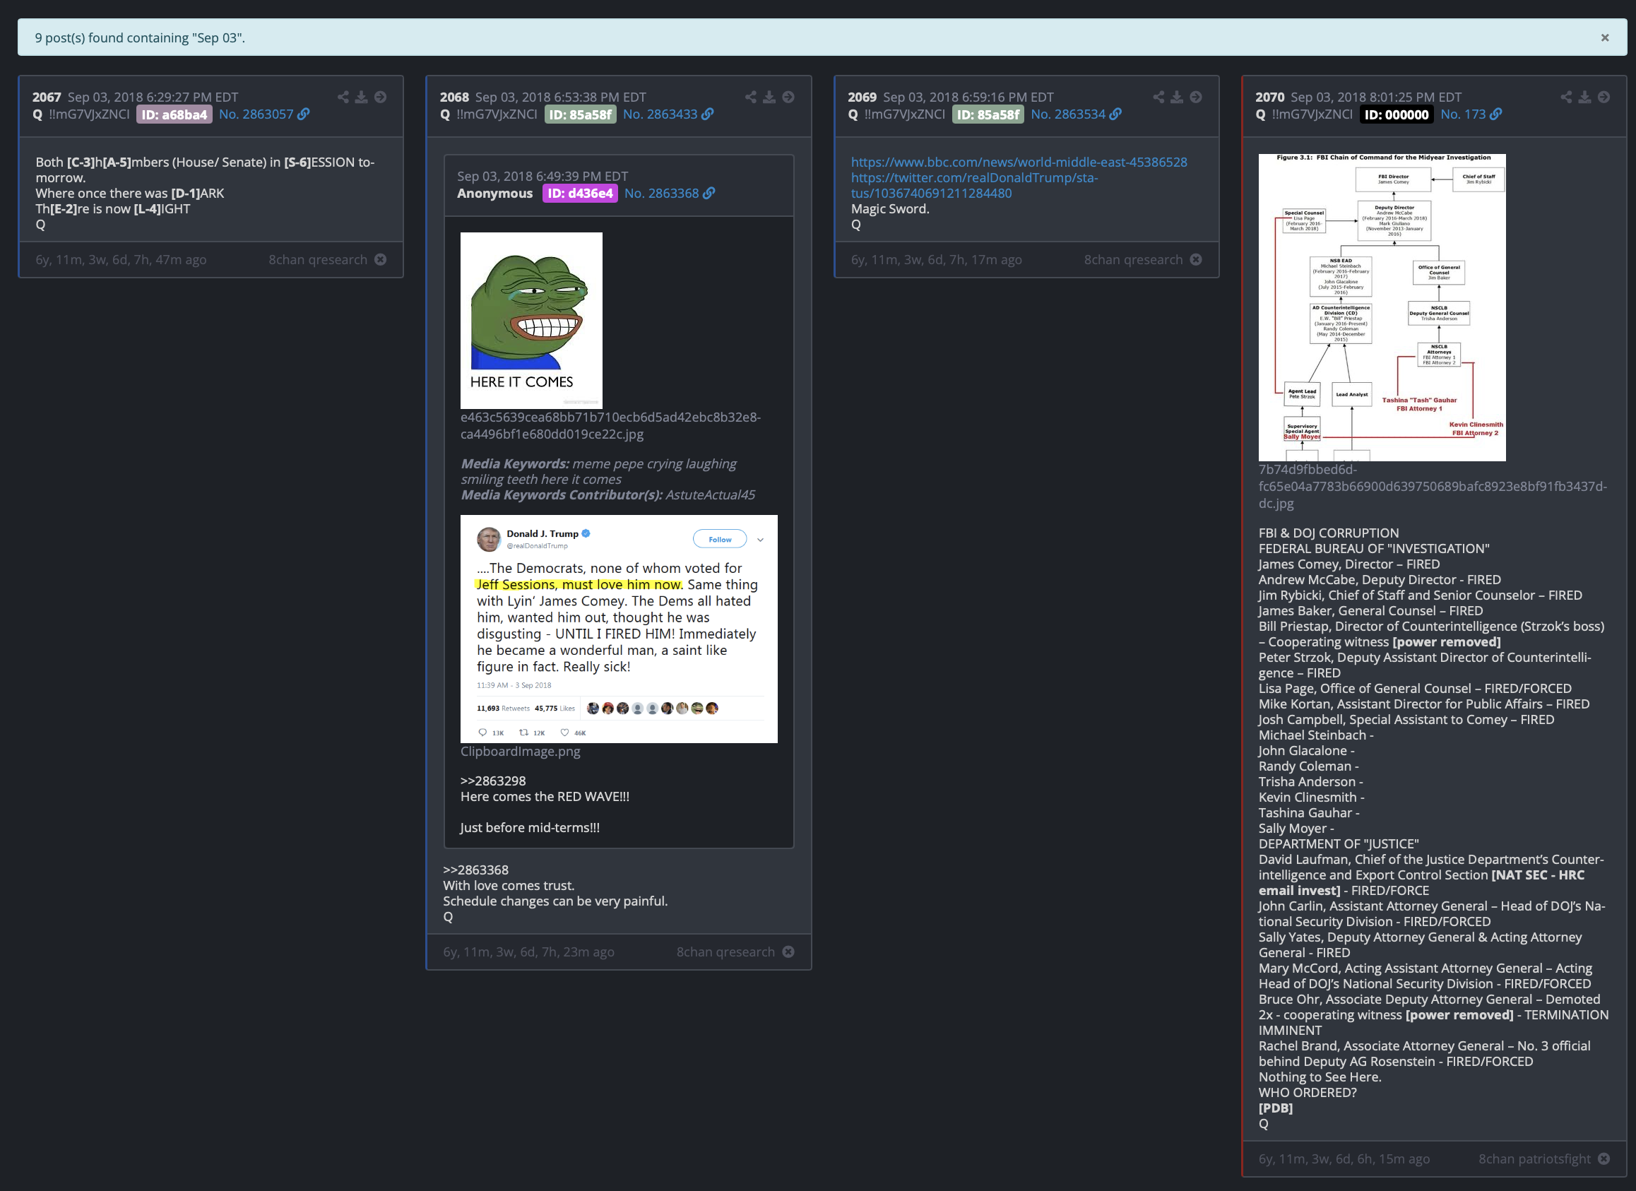Click 'Schedule changes can be very painful.' line

555,901
